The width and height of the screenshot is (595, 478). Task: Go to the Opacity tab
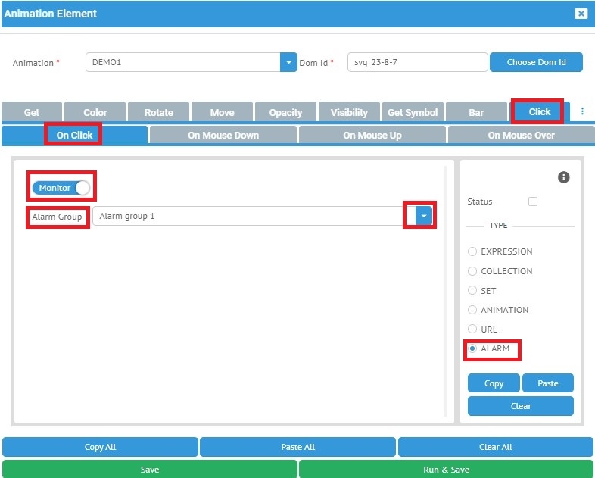(285, 112)
